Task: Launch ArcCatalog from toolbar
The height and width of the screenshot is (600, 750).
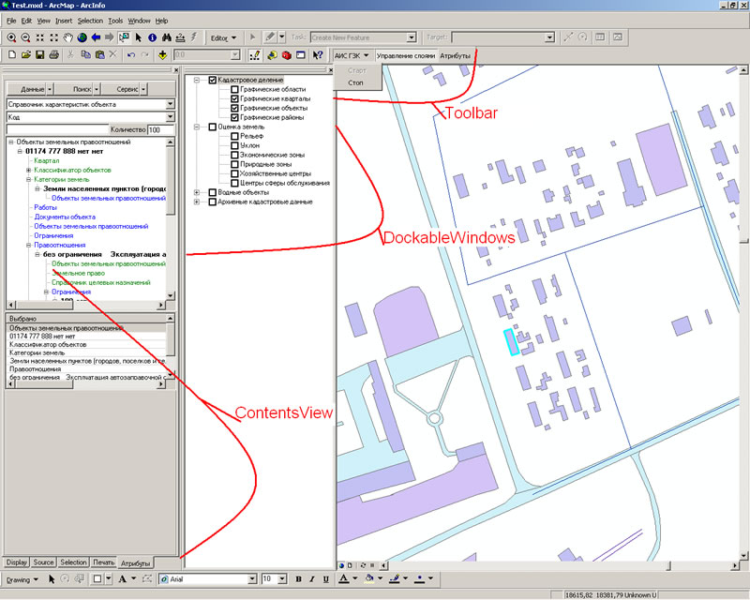Action: 272,55
